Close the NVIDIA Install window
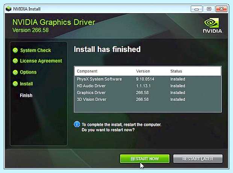The image size is (233, 173). 221,9
